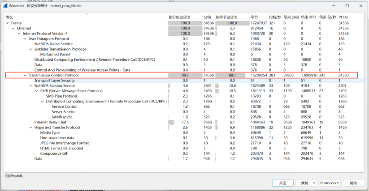The image size is (369, 191).
Task: Select the HTML Form URL Encoded row
Action: click(184, 149)
